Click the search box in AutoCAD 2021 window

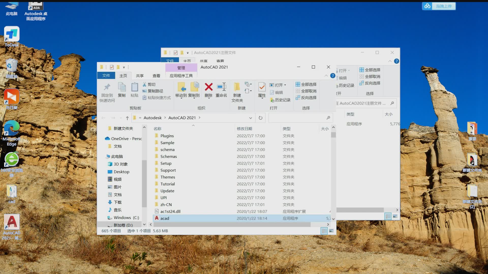[297, 118]
